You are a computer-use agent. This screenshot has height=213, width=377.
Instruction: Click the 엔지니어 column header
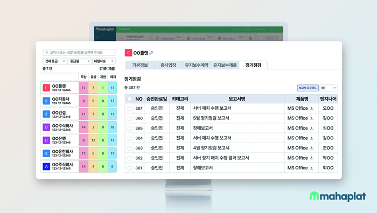[x=328, y=99]
